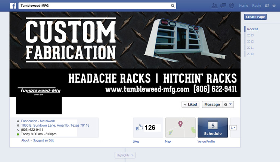Open the Venue Profile link
280x162 pixels.
[206, 142]
